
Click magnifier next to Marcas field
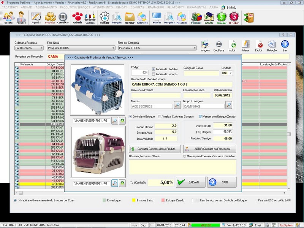coord(177,104)
